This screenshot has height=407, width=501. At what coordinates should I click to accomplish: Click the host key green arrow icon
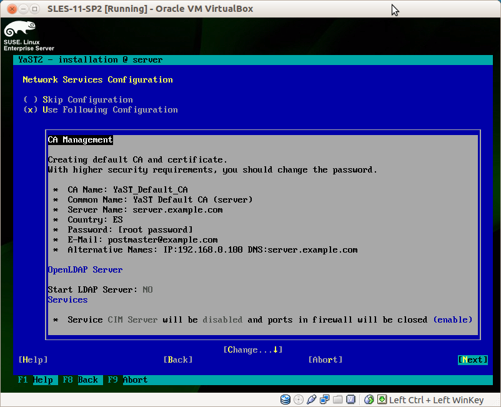[x=382, y=399]
